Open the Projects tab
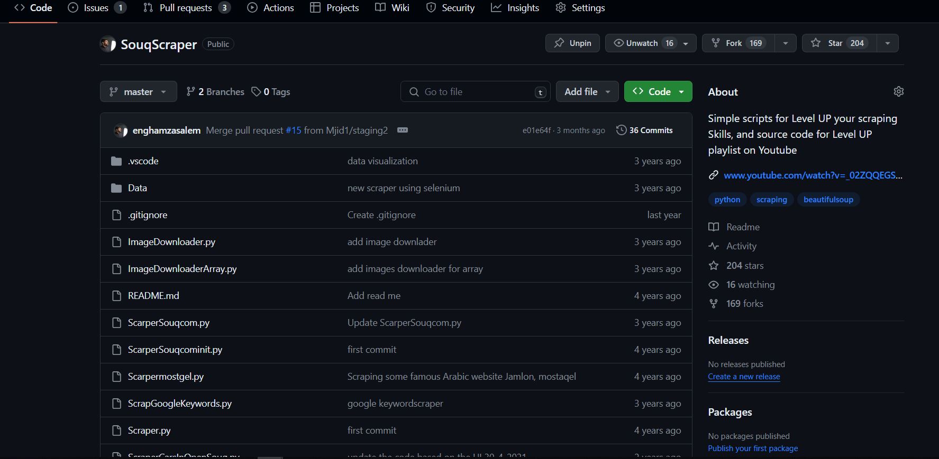 [x=334, y=8]
